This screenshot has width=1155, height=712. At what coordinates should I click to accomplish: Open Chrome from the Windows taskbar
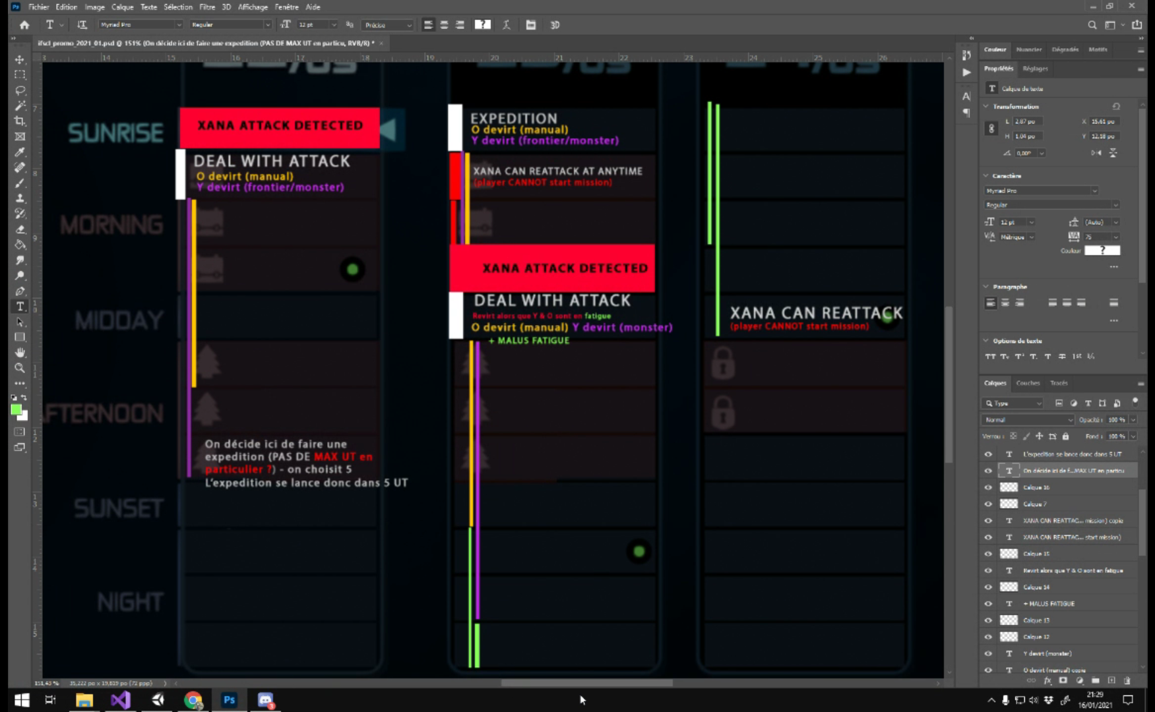point(193,700)
